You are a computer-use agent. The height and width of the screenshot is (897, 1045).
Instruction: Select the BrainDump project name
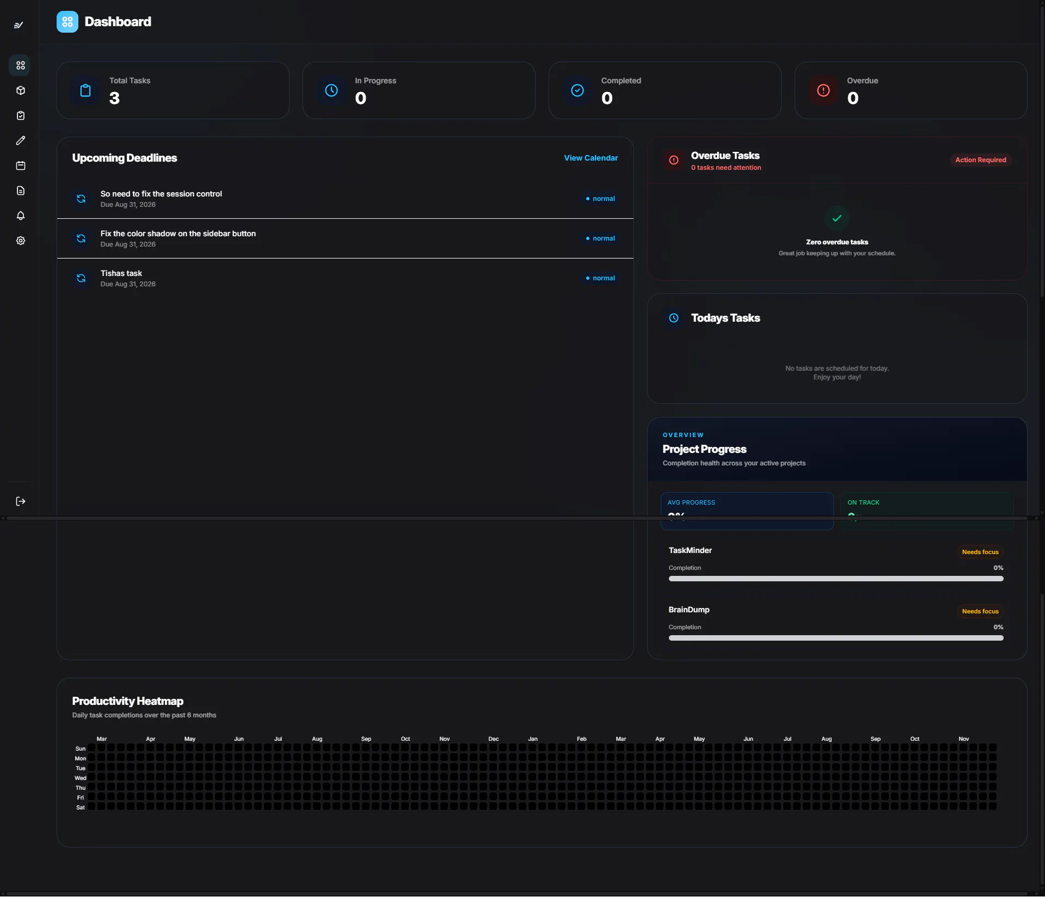point(689,610)
